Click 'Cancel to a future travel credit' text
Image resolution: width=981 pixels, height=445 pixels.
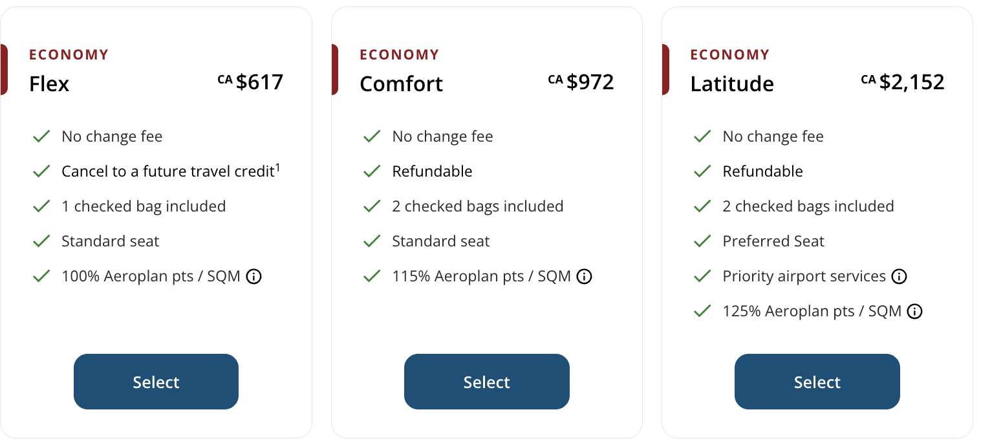pos(168,172)
